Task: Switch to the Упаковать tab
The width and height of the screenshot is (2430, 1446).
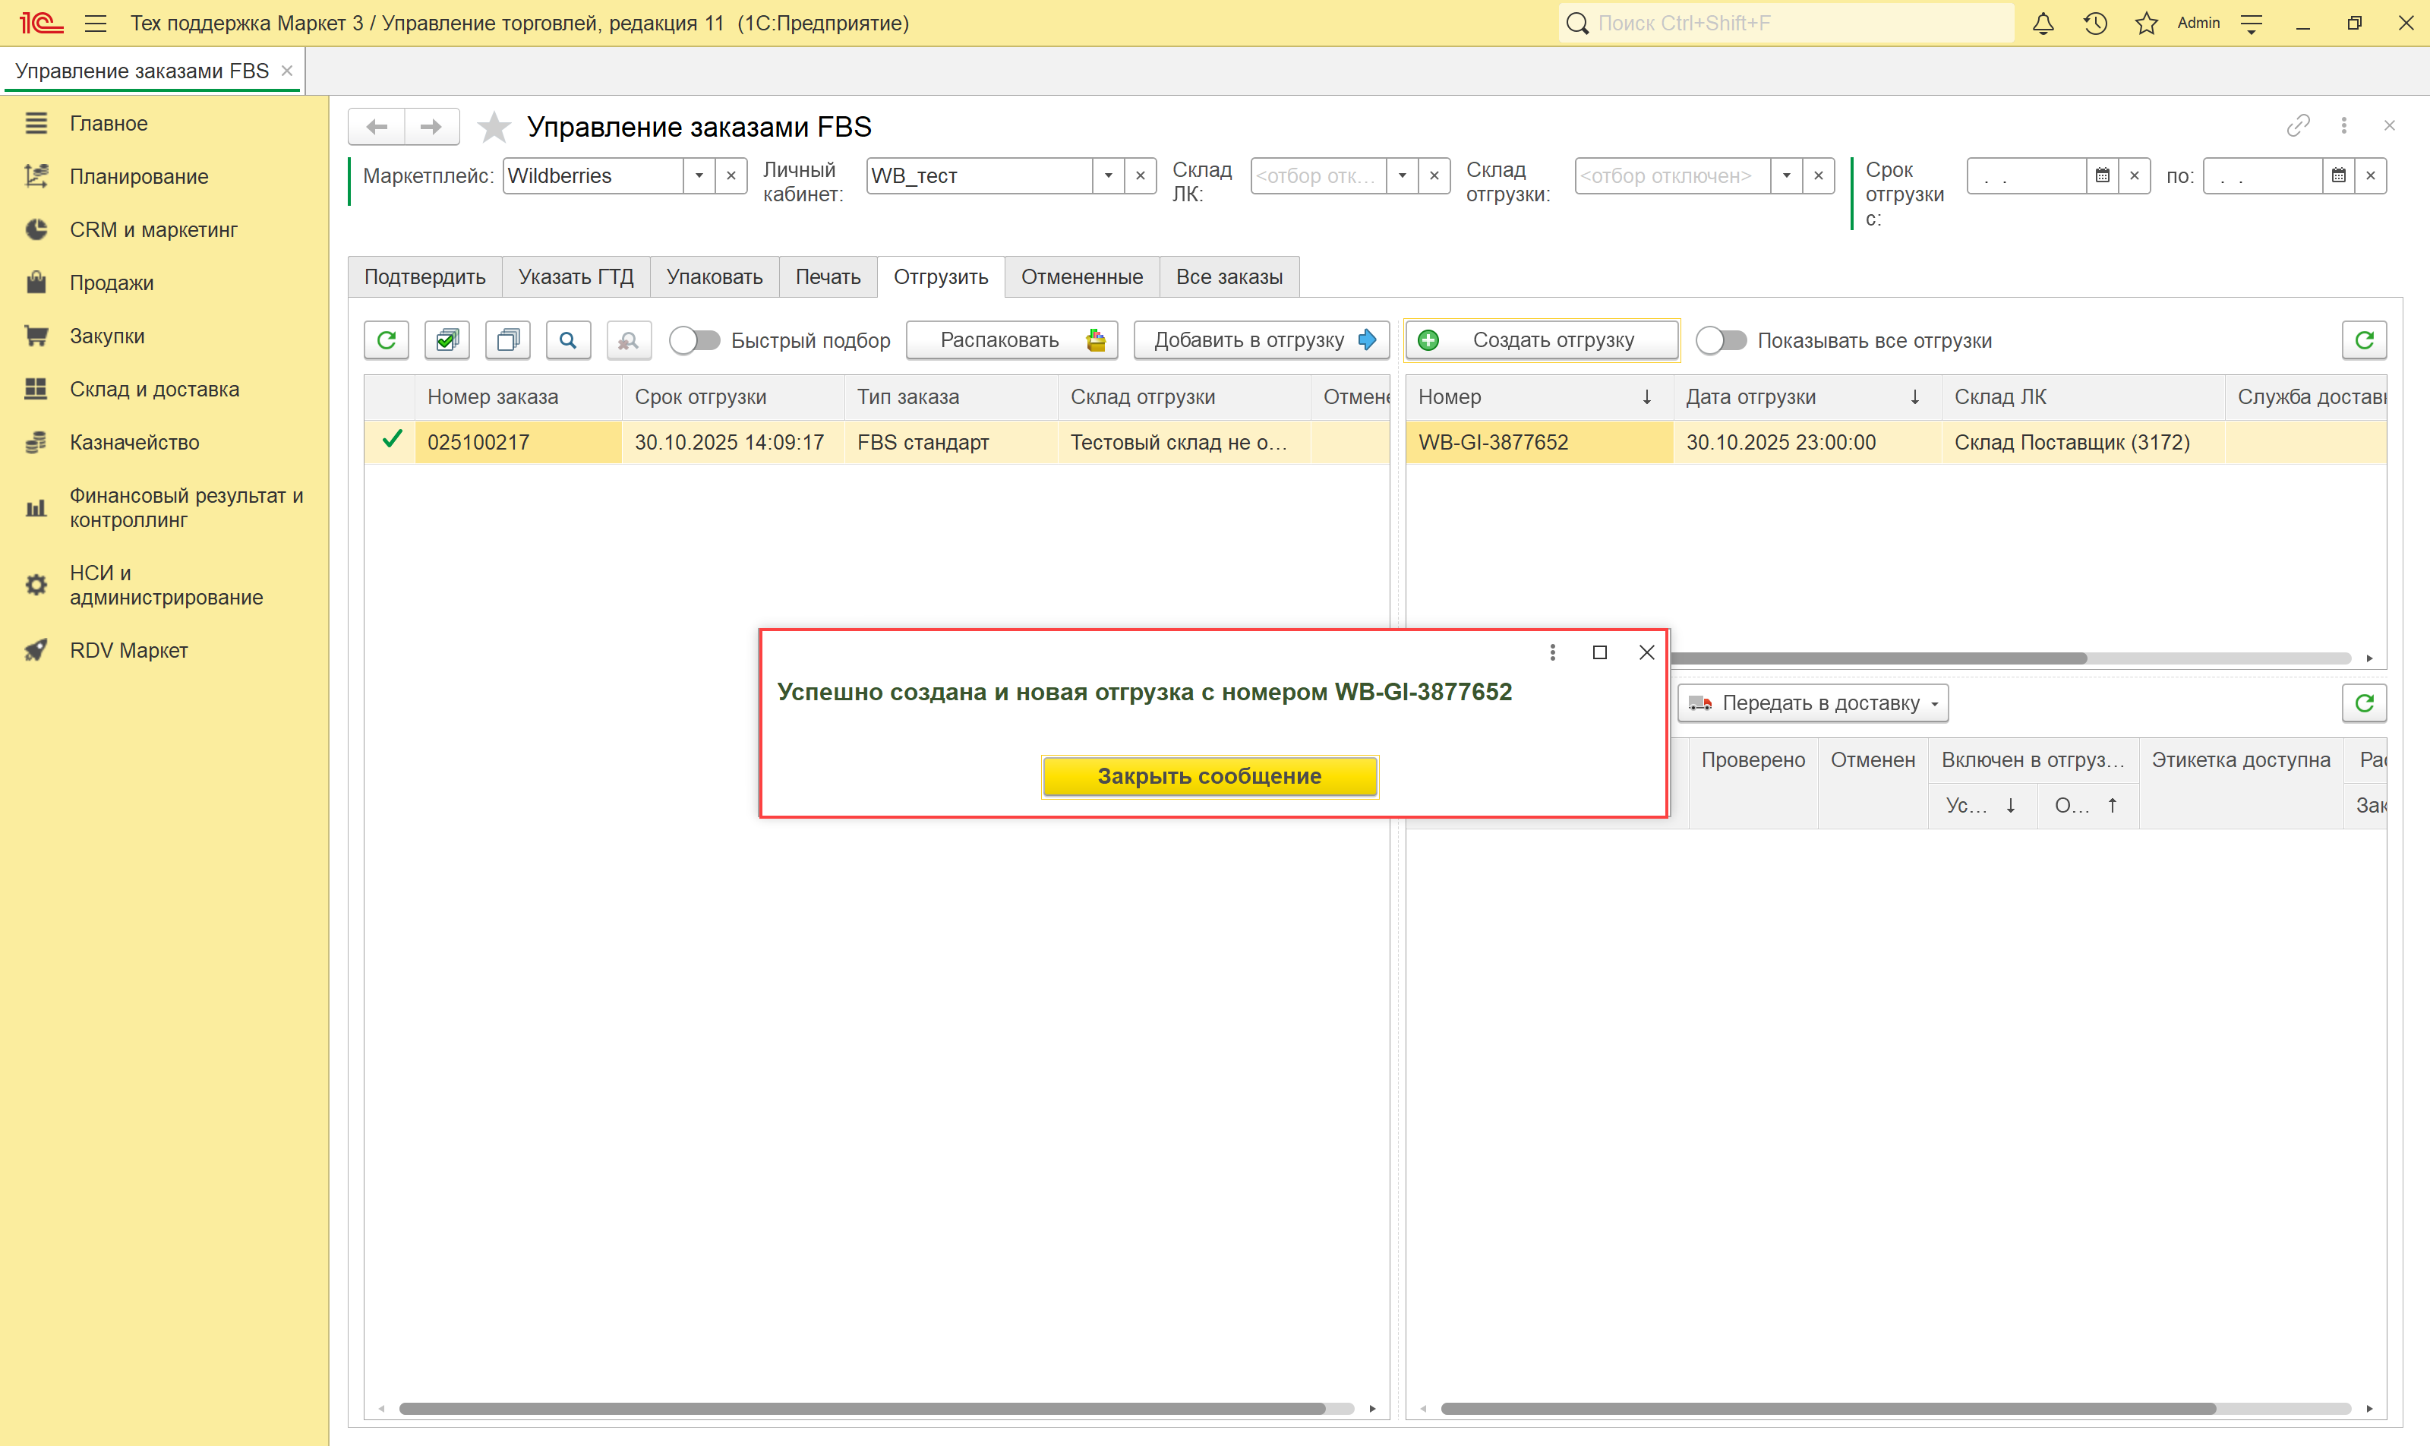Action: coord(714,276)
